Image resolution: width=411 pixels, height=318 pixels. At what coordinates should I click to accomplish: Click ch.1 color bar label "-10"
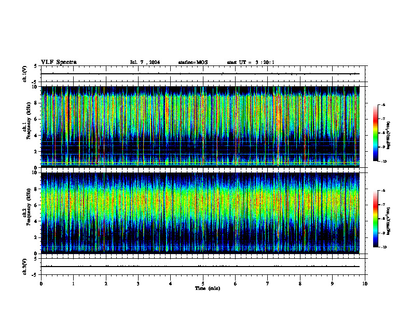coord(383,162)
